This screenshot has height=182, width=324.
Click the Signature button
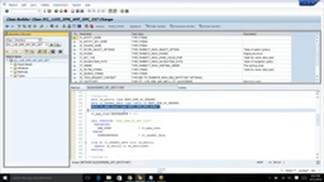[135, 26]
